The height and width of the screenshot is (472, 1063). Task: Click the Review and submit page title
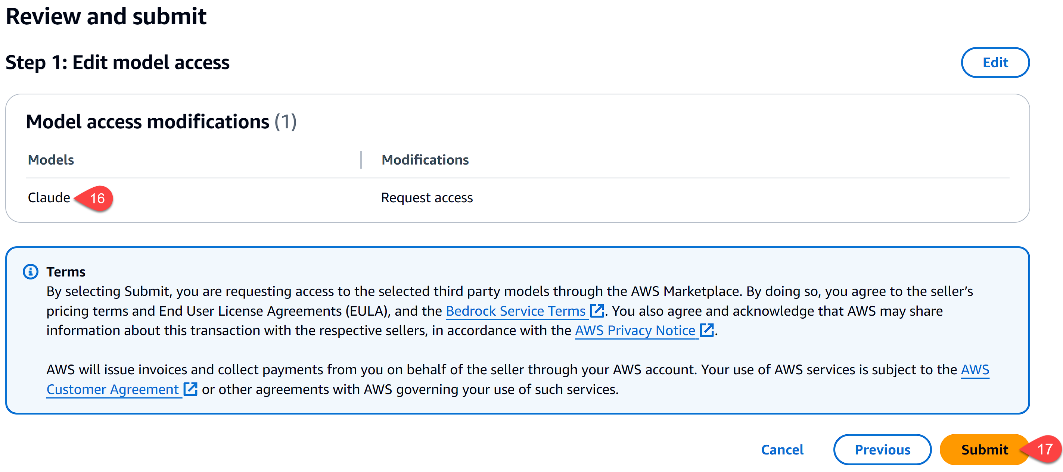[106, 16]
